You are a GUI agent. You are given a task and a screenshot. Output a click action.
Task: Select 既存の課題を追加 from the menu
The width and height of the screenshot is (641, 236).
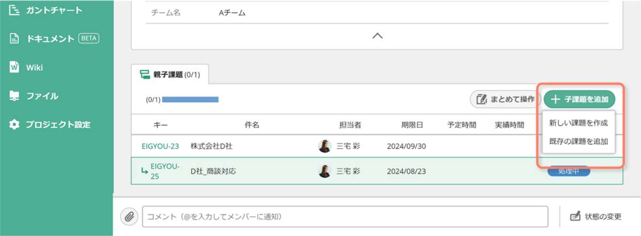[x=579, y=142]
